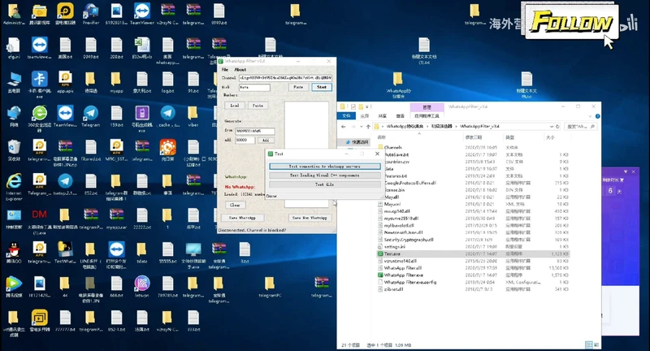Screen dimensions: 650x351
Task: Switch Explorer to large icons view
Action: (x=596, y=344)
